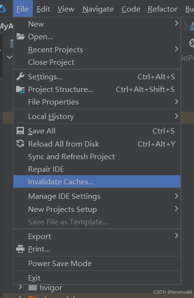Click the DevEco Studio logo icon
This screenshot has height=298, width=194.
(x=3, y=9)
